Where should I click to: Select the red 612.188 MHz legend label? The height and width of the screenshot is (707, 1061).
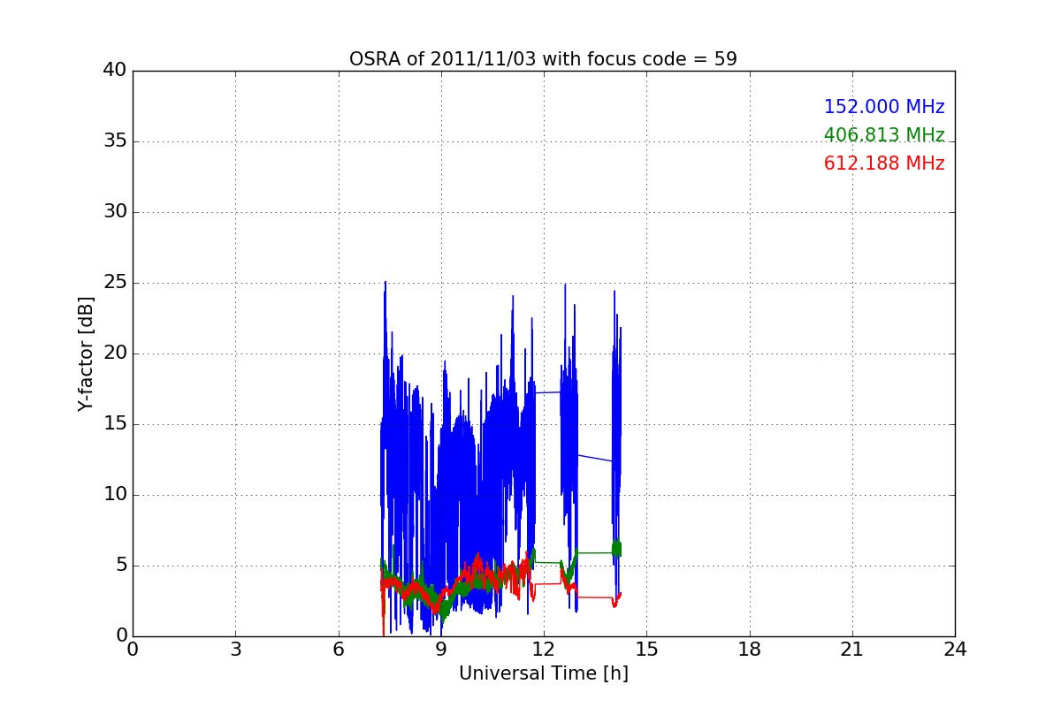click(884, 163)
